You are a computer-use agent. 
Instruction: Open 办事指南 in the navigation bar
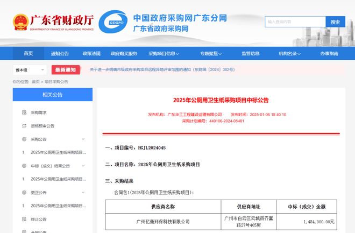coord(329,54)
